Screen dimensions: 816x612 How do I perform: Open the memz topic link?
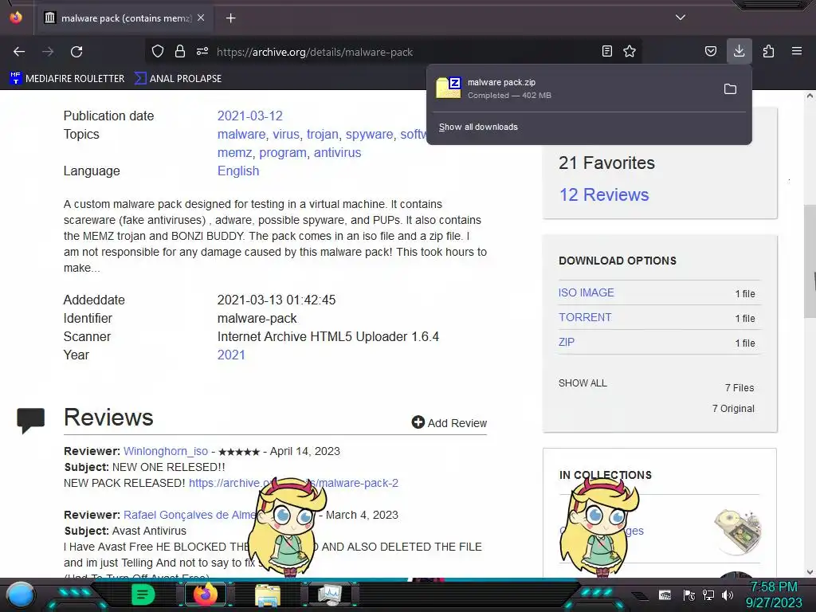coord(235,152)
